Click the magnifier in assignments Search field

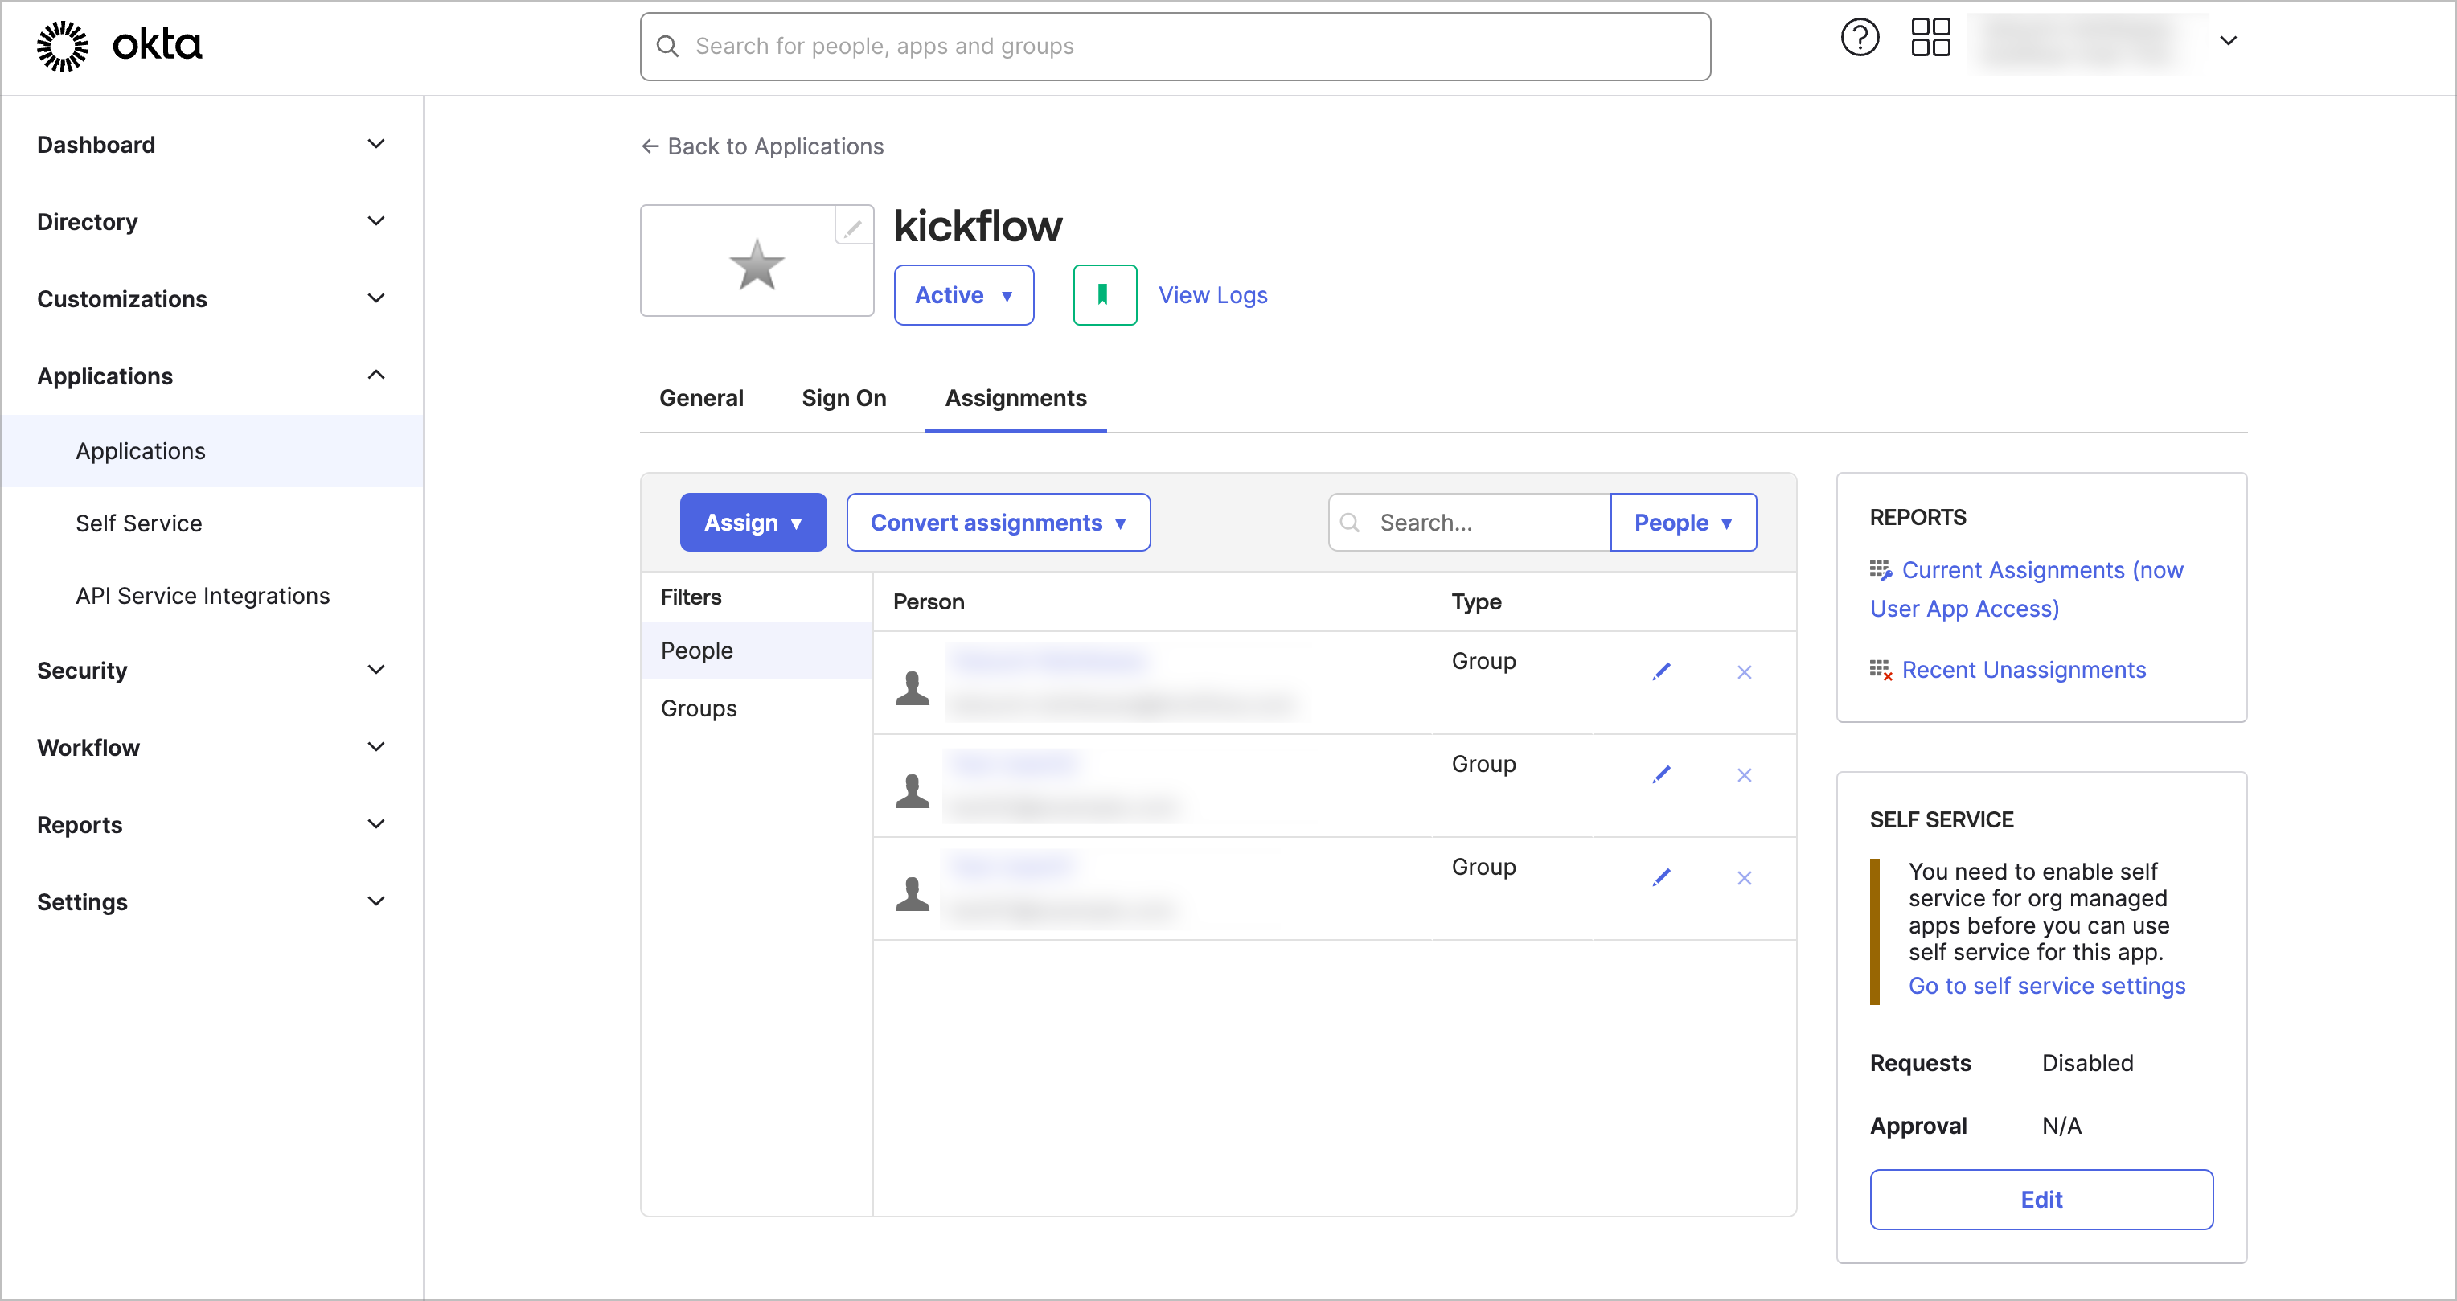pos(1348,523)
